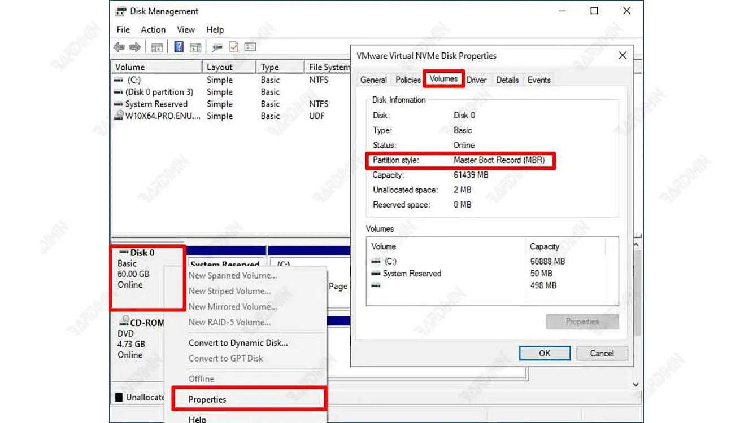753x423 pixels.
Task: Click the Back arrow toolbar icon
Action: (x=119, y=47)
